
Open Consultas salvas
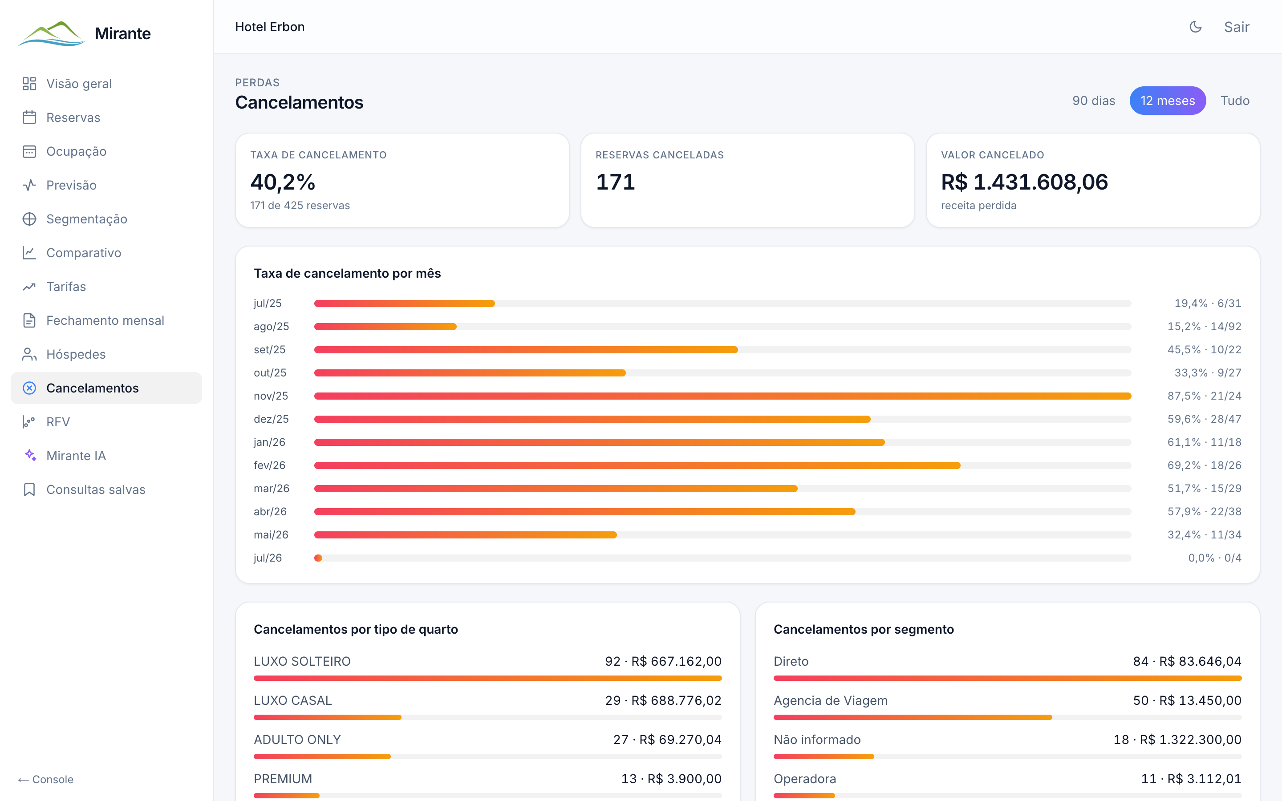click(x=106, y=489)
